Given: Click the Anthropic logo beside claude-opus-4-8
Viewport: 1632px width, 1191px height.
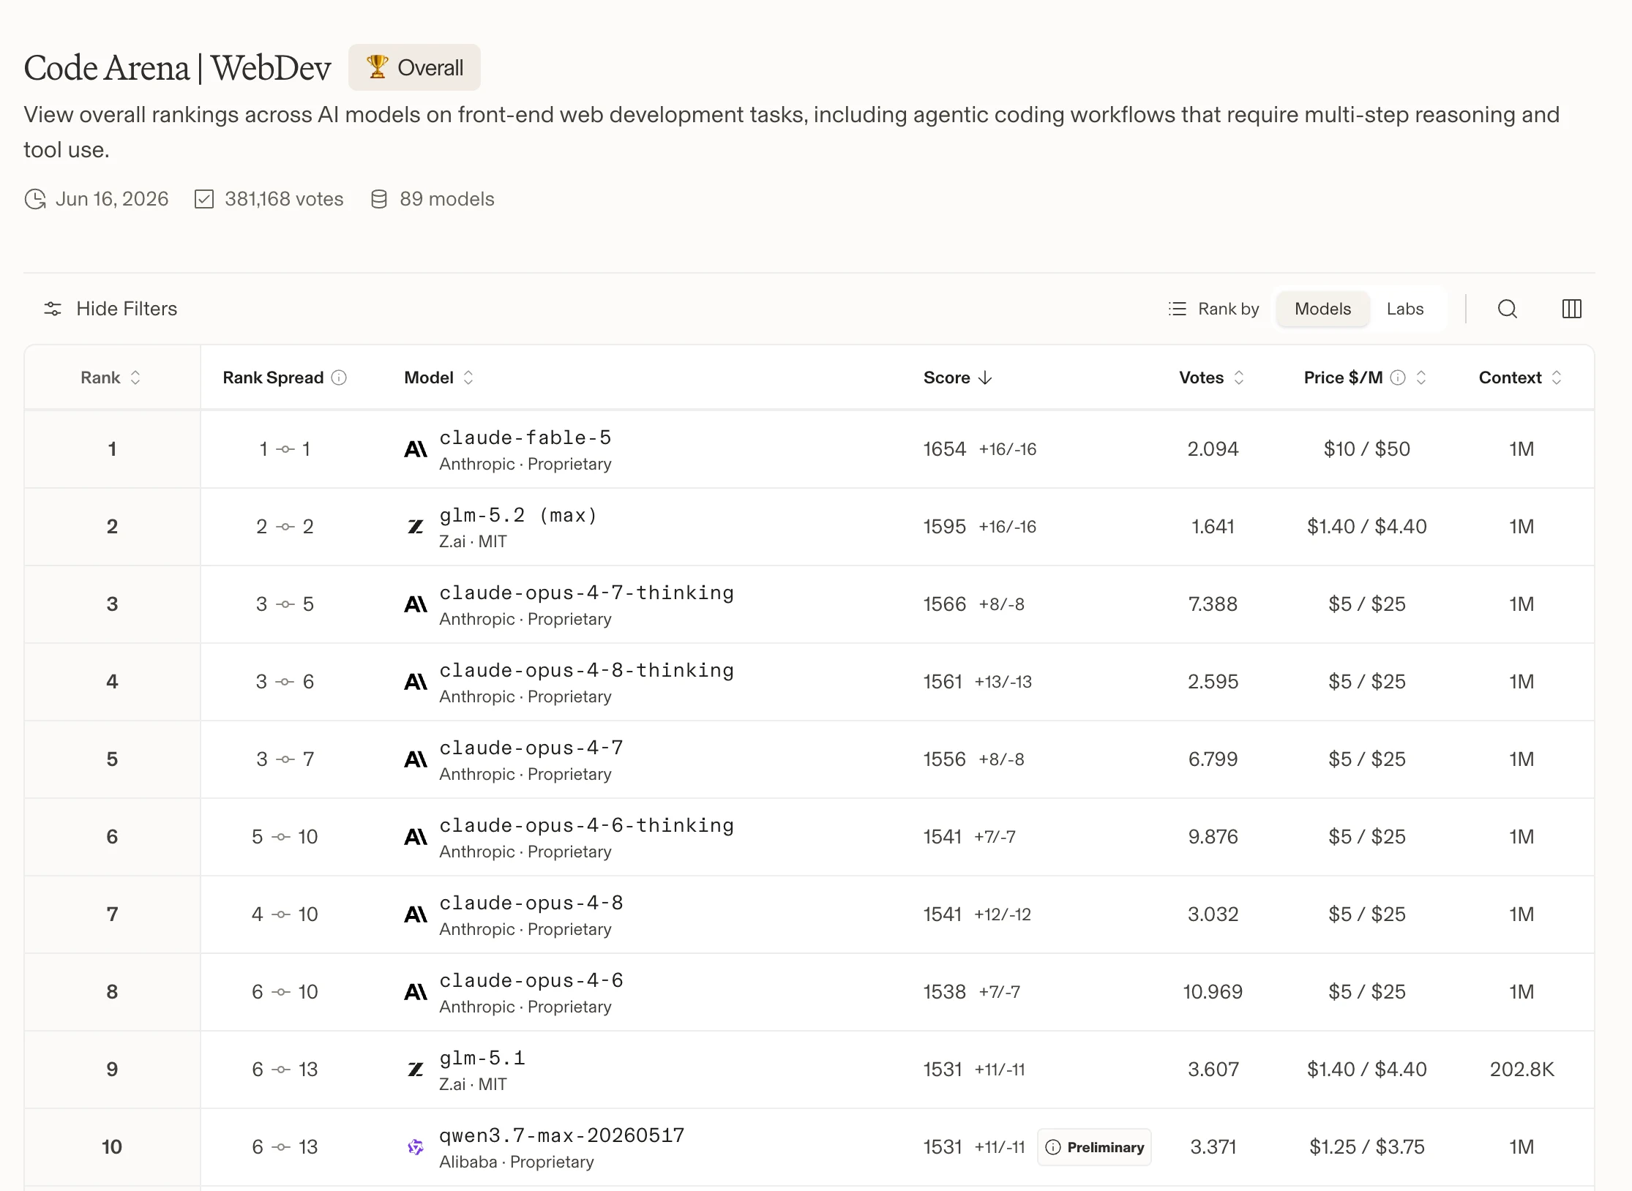Looking at the screenshot, I should (x=416, y=914).
